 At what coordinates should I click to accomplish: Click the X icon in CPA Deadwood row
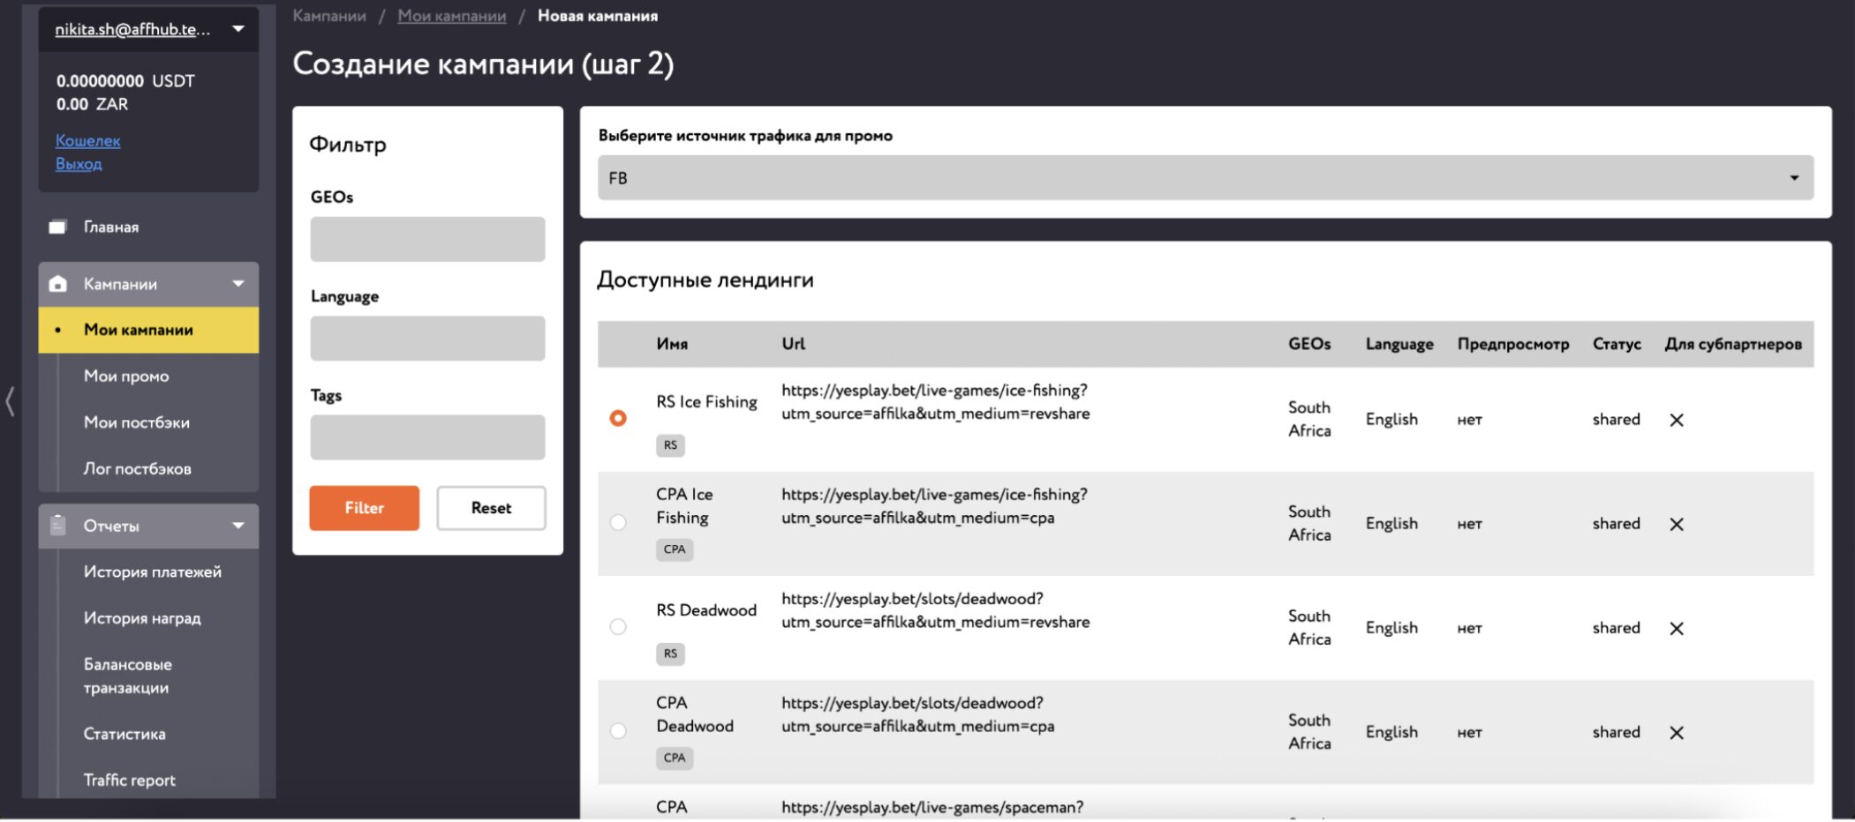coord(1677,733)
